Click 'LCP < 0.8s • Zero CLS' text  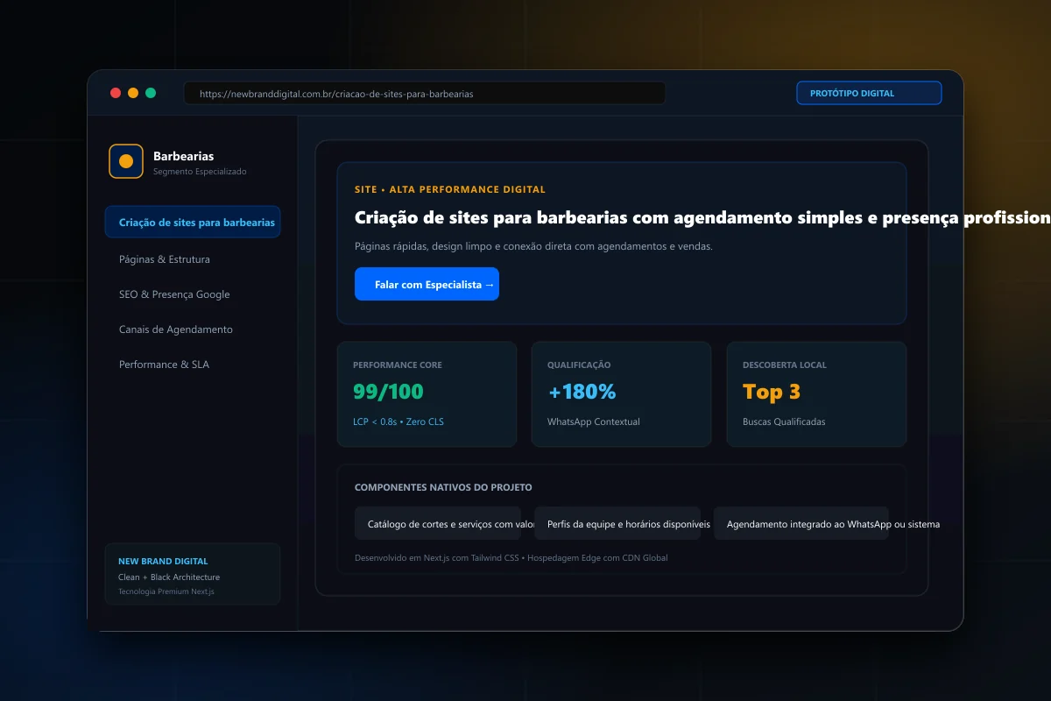click(399, 421)
